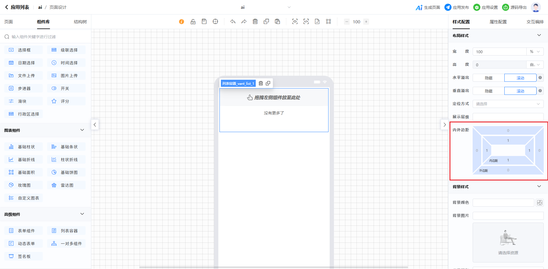Click the orange info icon
548x269 pixels.
tap(182, 22)
